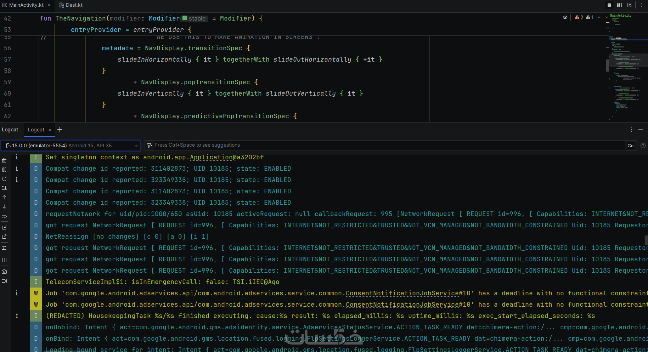The width and height of the screenshot is (648, 352).
Task: Click the scroll-to-end Logcat icon
Action: [4, 188]
